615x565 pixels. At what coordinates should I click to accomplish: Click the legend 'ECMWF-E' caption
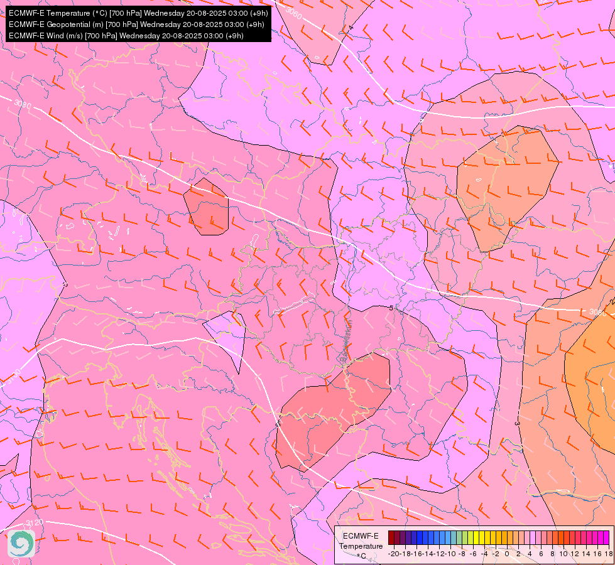pos(361,536)
